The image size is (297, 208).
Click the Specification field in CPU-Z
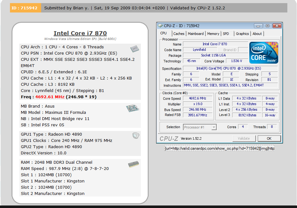tap(230, 68)
